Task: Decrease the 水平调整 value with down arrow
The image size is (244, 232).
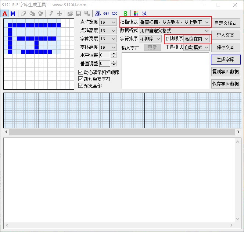Action: [x=114, y=56]
